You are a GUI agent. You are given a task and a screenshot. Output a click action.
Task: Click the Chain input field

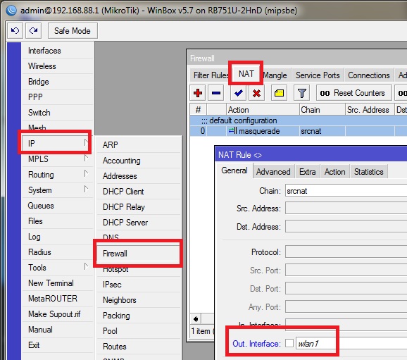(346, 191)
